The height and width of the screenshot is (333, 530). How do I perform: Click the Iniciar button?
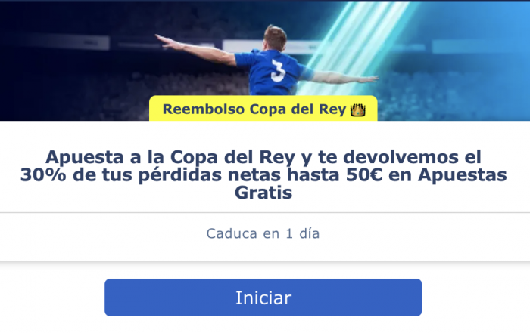click(x=263, y=298)
